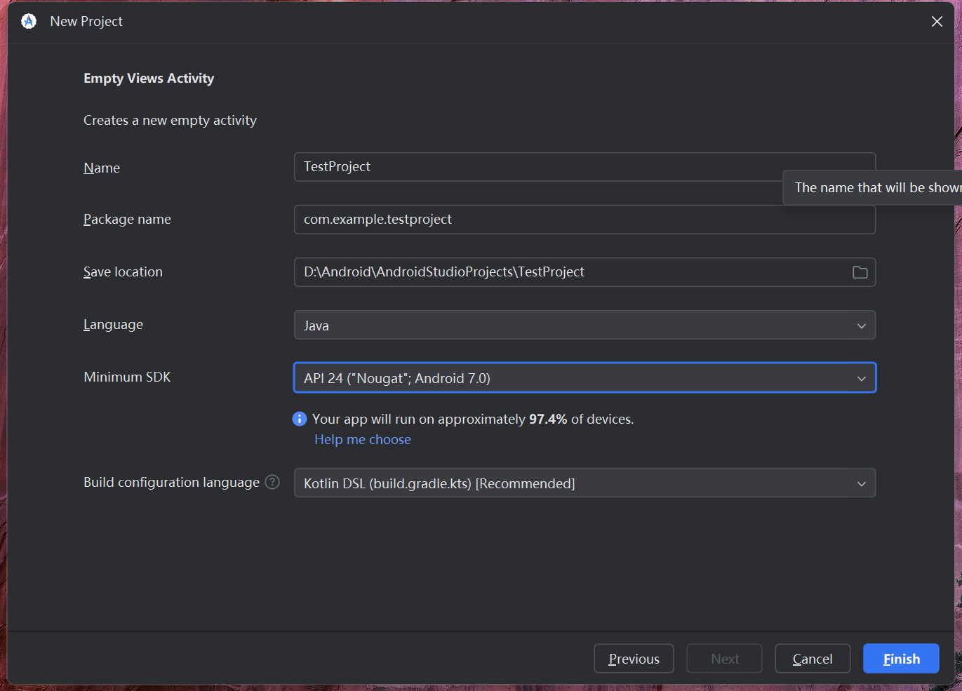962x691 pixels.
Task: Click the Name field containing TestProject
Action: 584,167
